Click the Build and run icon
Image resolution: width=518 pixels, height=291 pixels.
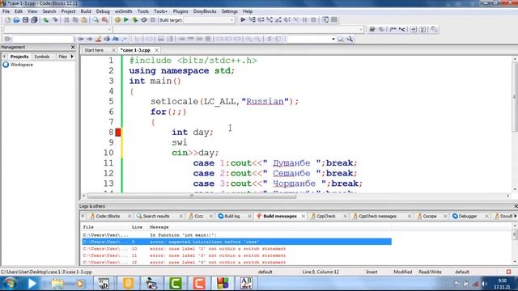pos(135,20)
